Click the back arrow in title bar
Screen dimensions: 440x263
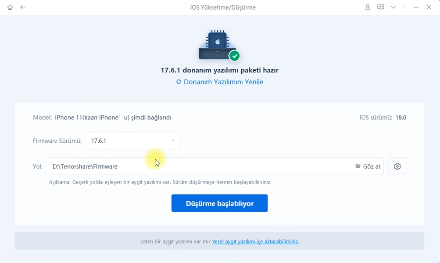(23, 7)
